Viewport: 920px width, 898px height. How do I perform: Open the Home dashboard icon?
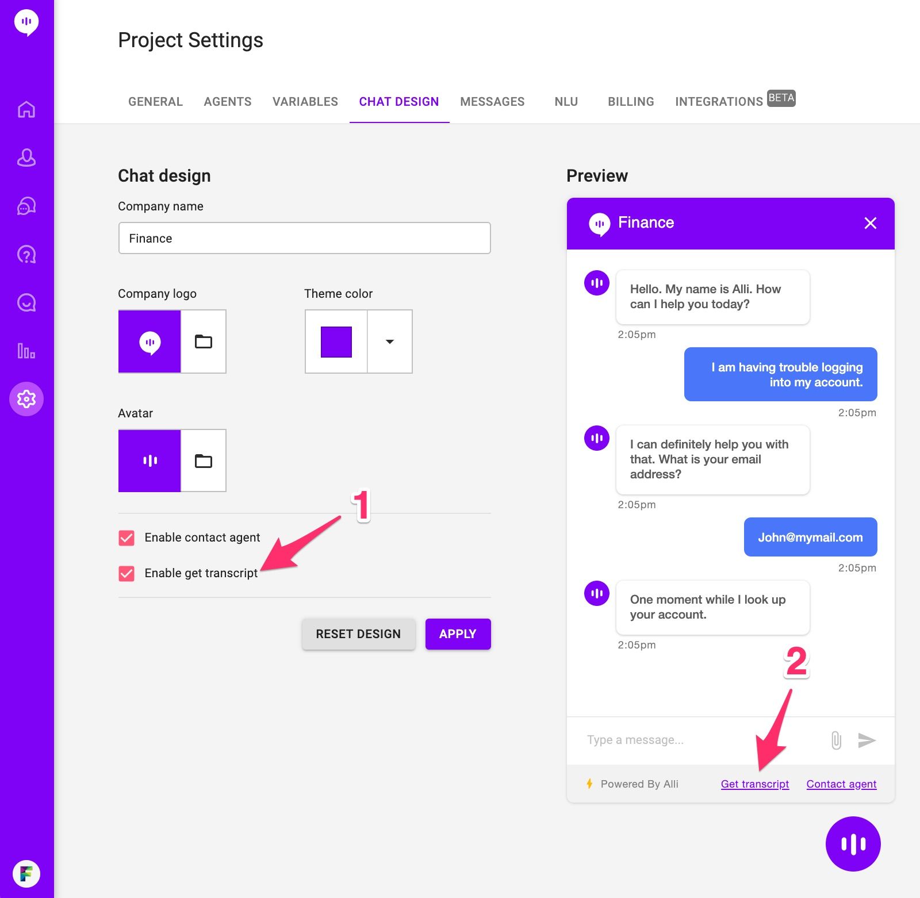26,109
